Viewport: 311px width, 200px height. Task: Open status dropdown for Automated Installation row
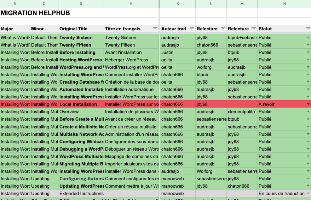coord(308,89)
